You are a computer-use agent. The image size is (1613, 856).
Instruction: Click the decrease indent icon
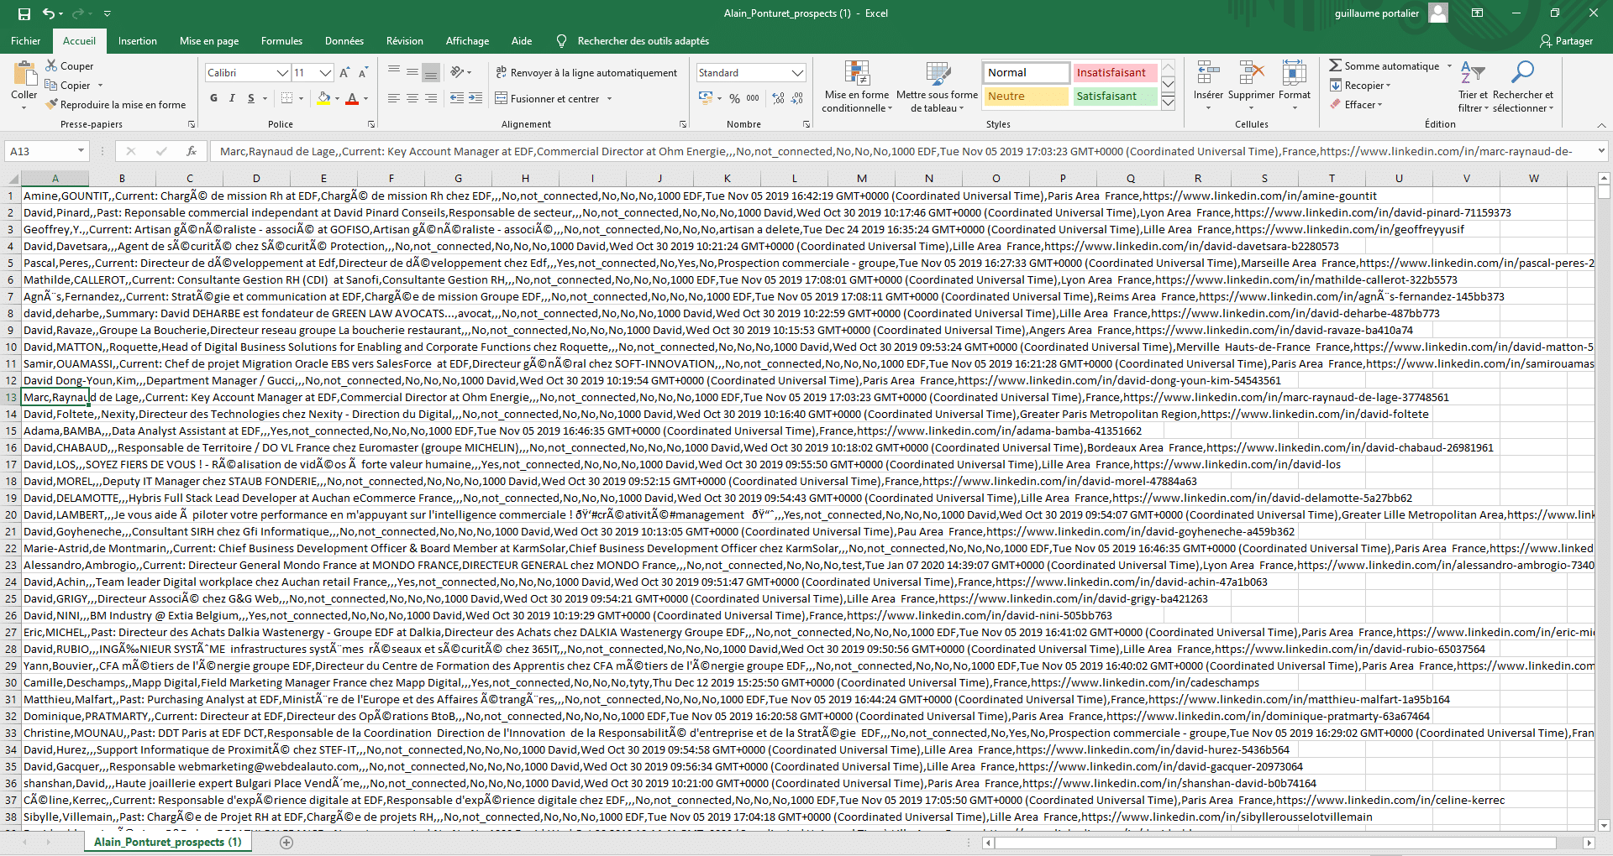click(457, 98)
